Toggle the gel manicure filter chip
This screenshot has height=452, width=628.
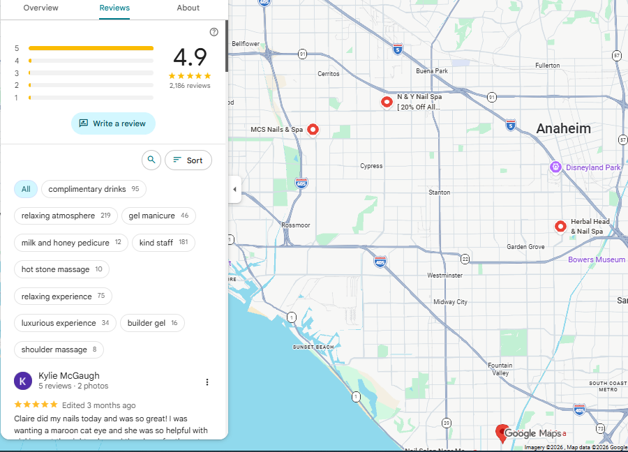tap(158, 216)
